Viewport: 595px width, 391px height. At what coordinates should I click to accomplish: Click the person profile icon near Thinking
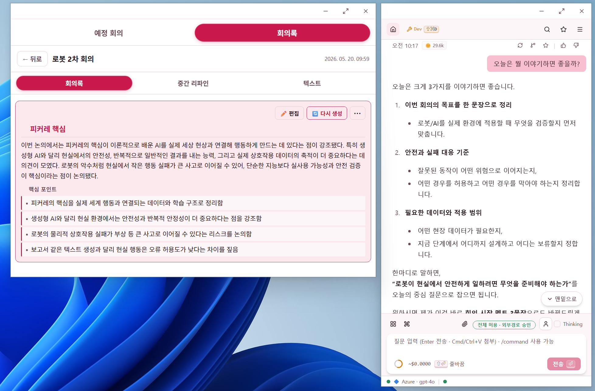pyautogui.click(x=546, y=324)
